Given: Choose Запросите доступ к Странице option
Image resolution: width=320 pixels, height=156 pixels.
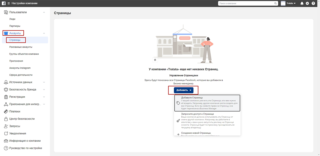Looking at the screenshot, I should [x=207, y=121].
